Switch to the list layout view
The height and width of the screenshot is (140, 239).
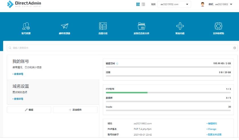(144, 4)
